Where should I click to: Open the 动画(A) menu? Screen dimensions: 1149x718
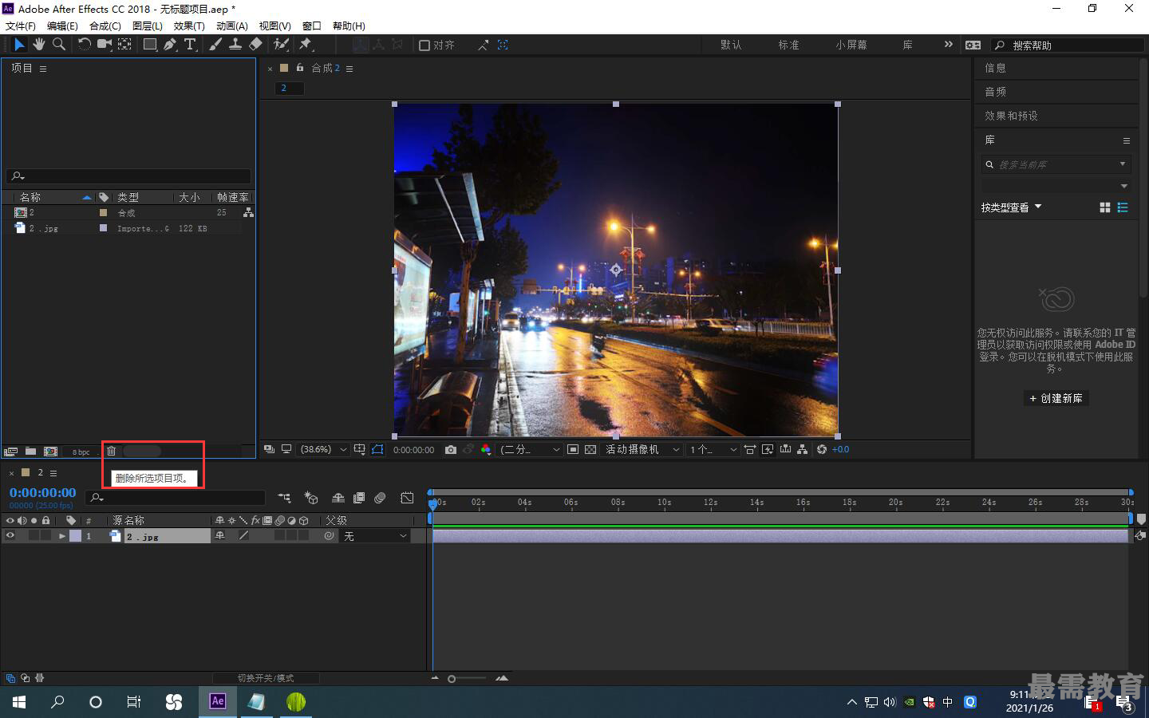point(231,26)
